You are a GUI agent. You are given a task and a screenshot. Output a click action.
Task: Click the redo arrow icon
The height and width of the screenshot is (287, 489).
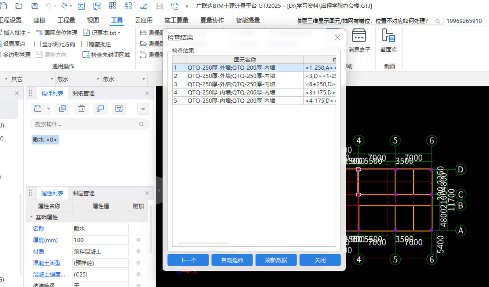point(64,6)
